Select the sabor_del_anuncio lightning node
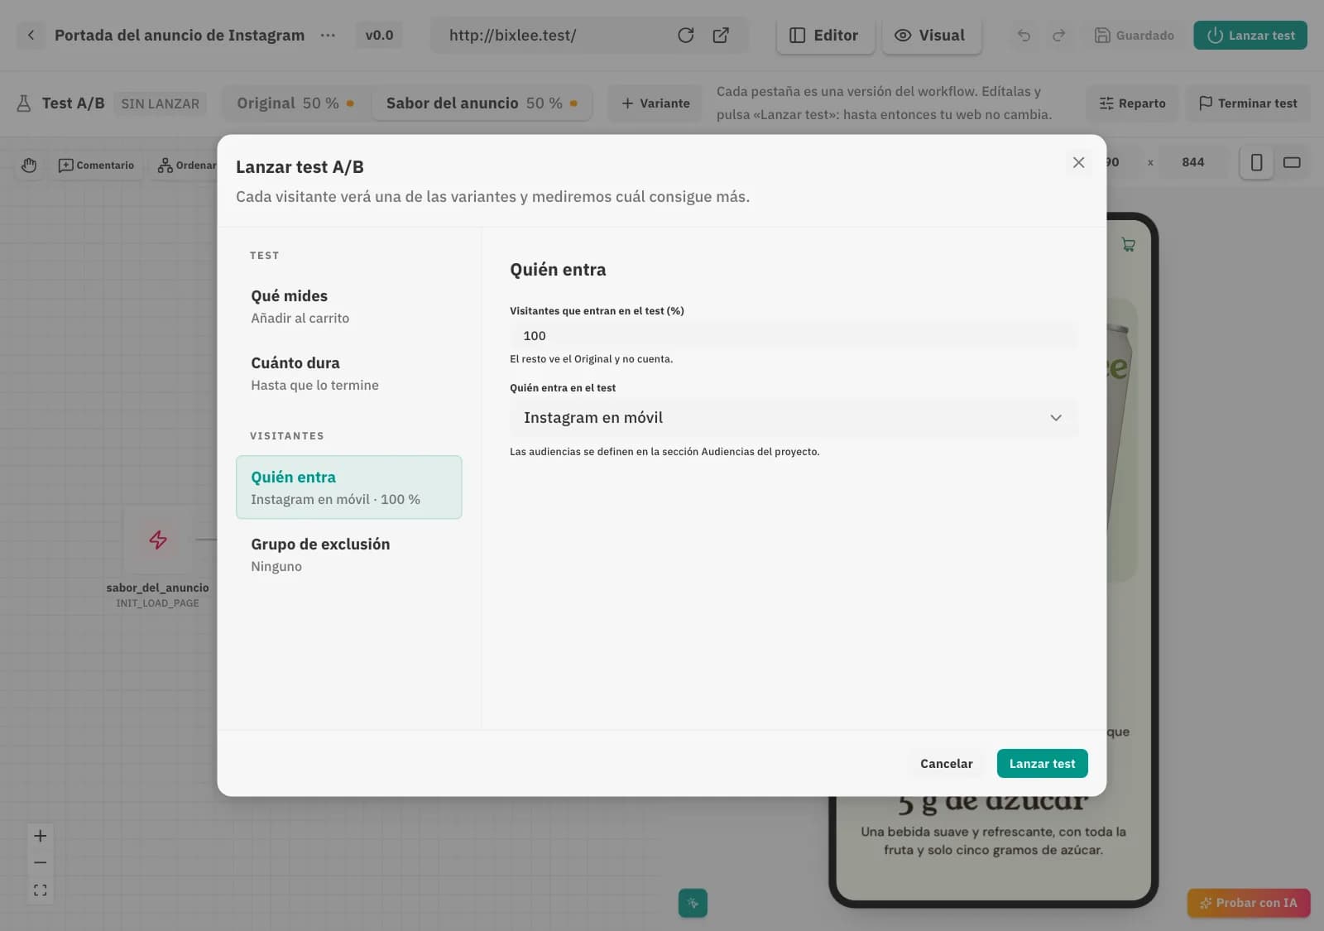This screenshot has width=1324, height=931. pos(157,540)
